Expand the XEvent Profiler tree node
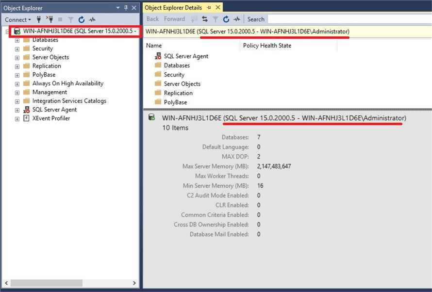 (17, 119)
